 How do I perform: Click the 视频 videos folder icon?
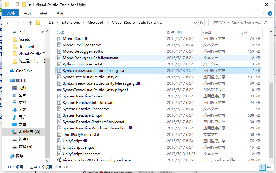coord(15,88)
